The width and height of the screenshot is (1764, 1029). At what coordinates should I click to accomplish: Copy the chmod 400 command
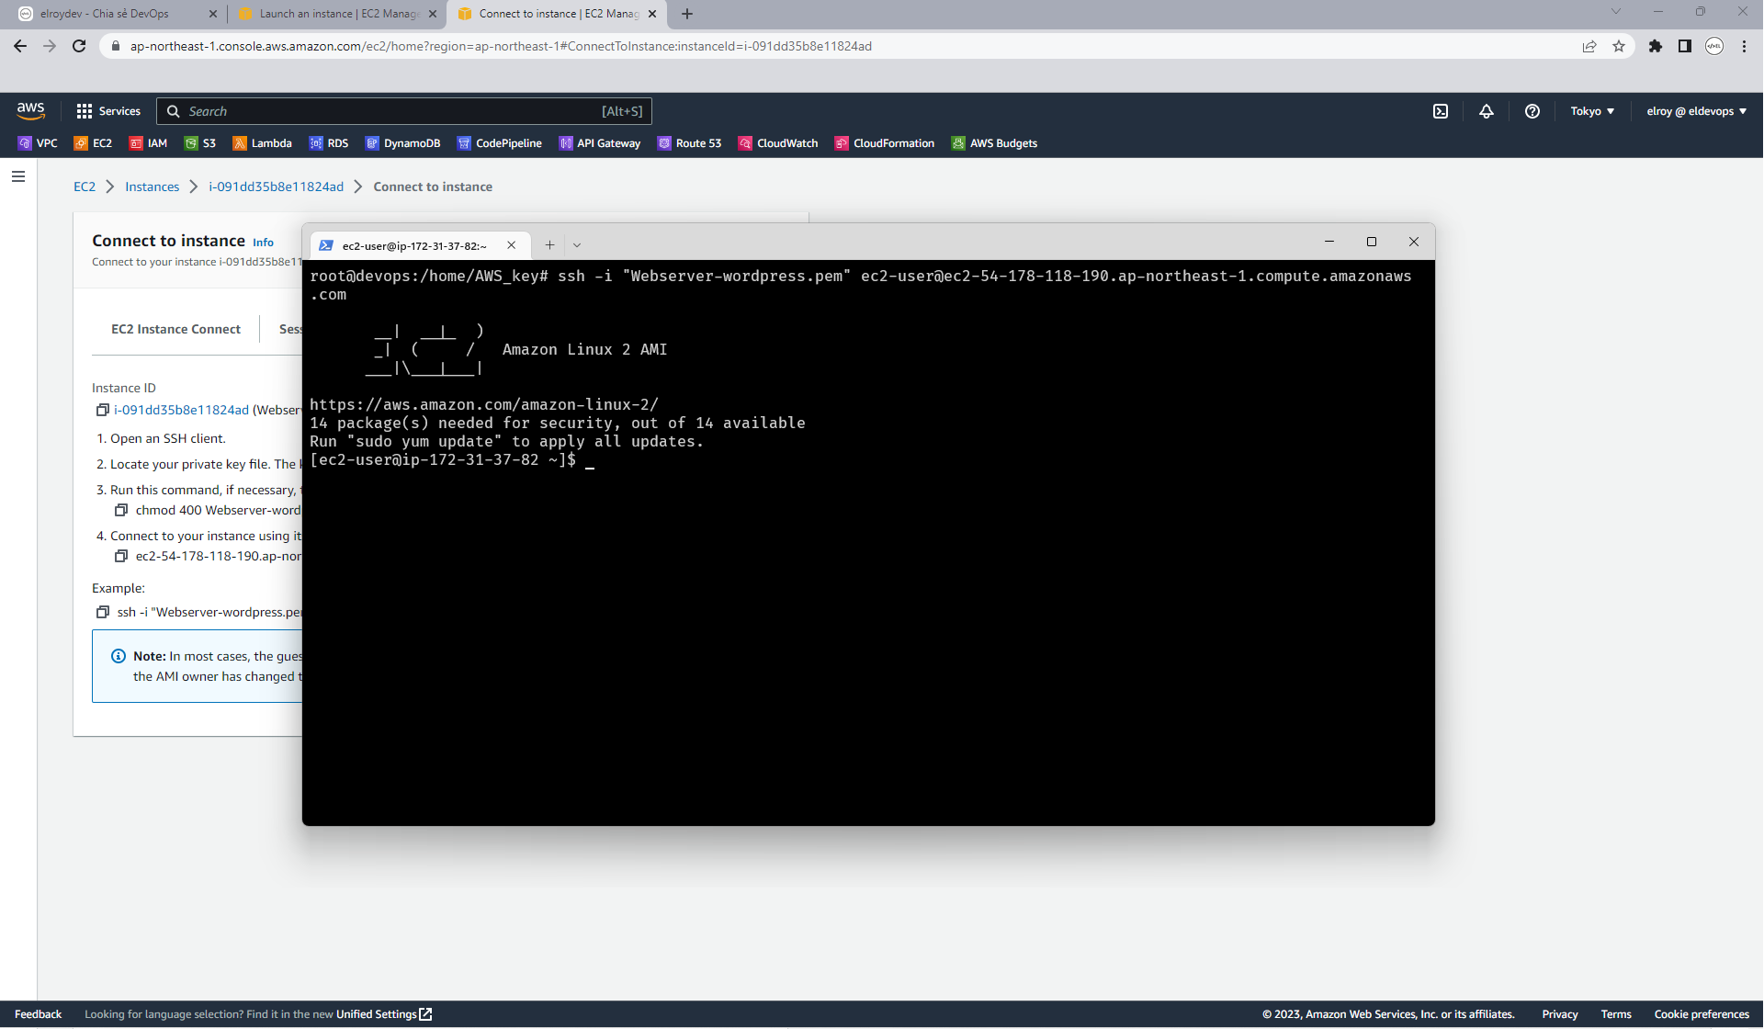click(x=120, y=510)
